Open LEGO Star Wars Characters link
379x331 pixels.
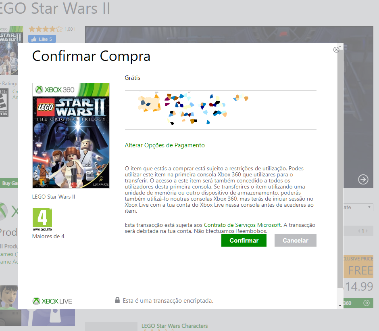175,326
